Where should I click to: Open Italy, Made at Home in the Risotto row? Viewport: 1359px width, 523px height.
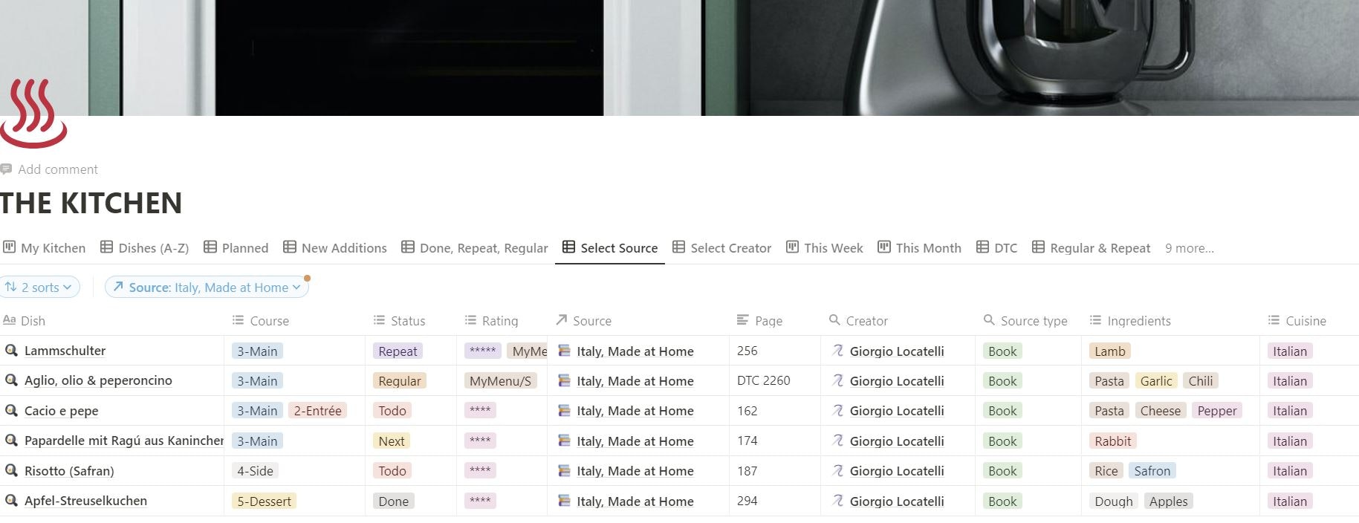click(x=635, y=471)
